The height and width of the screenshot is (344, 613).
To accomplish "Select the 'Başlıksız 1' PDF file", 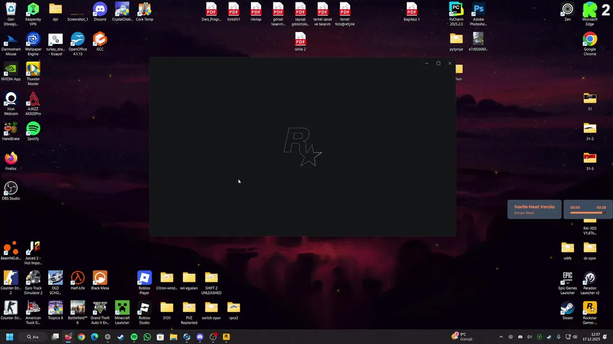I will point(411,11).
